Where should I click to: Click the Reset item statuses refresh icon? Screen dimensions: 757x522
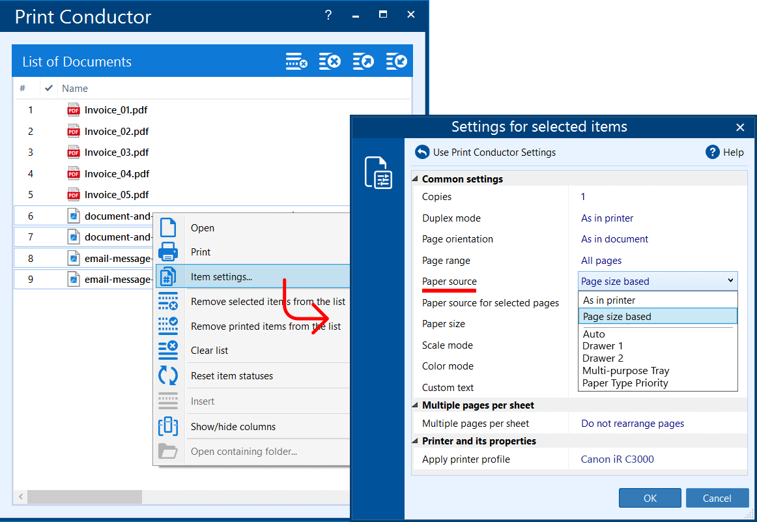point(168,376)
